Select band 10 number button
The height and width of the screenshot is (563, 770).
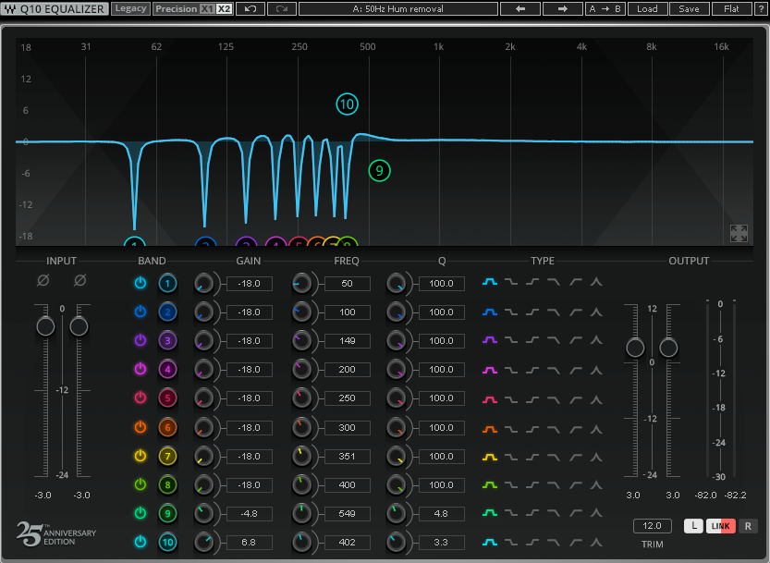pyautogui.click(x=167, y=543)
